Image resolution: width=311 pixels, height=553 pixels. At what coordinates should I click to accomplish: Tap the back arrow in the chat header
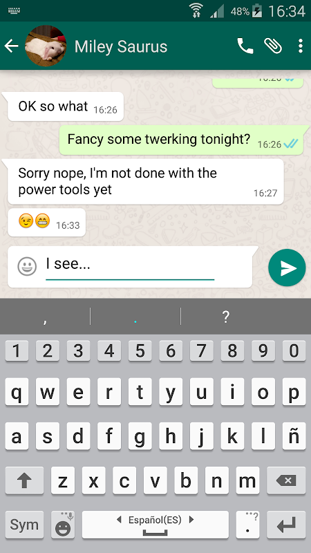coord(11,46)
